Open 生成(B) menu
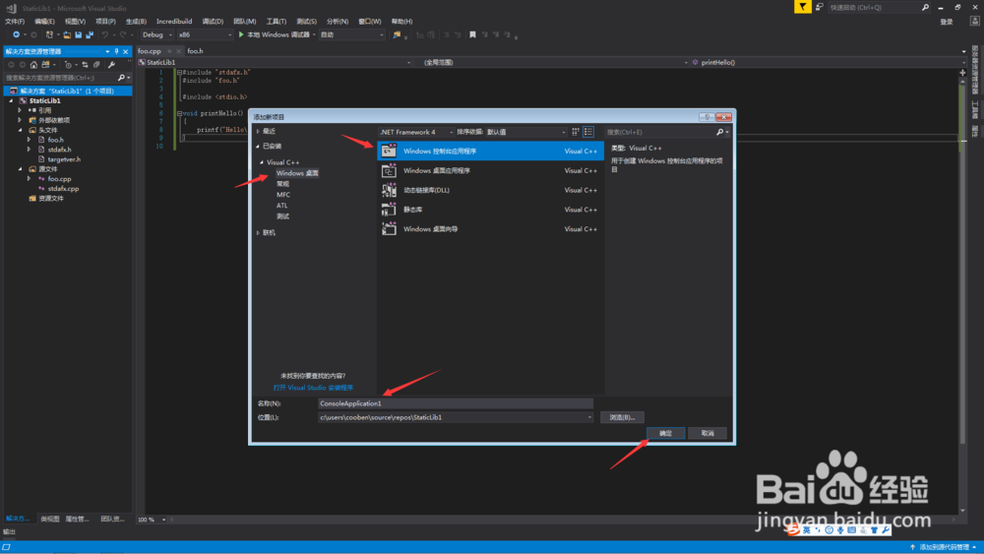The image size is (984, 554). pyautogui.click(x=136, y=22)
